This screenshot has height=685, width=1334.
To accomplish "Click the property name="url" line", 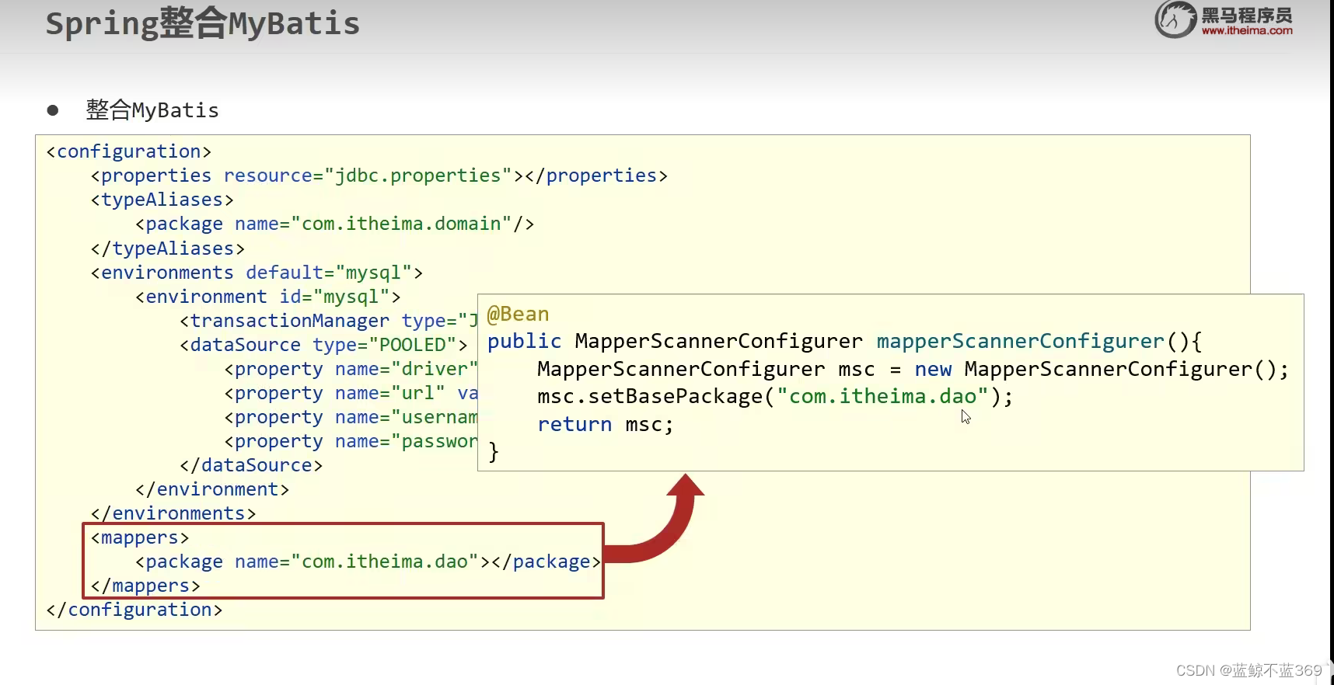I will coord(351,393).
